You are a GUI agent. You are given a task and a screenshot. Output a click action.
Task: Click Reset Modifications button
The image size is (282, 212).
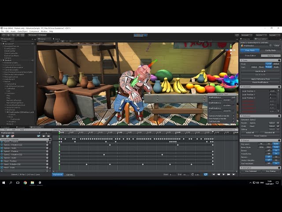[260, 82]
